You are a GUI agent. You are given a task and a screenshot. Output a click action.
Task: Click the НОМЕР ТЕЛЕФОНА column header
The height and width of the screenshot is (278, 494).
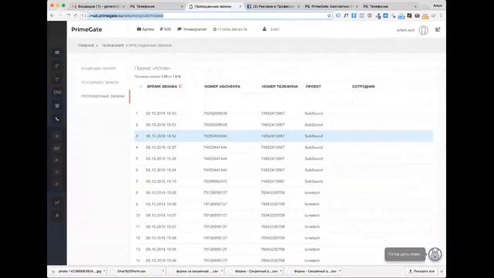(279, 86)
